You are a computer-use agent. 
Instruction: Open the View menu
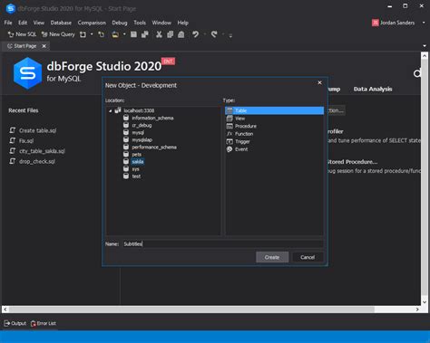click(x=39, y=23)
